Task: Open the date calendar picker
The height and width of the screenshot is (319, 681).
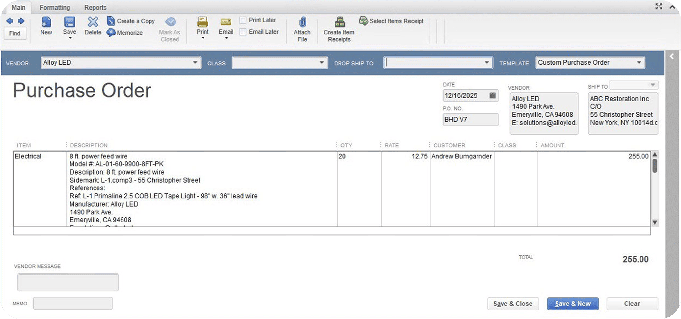Action: (492, 96)
